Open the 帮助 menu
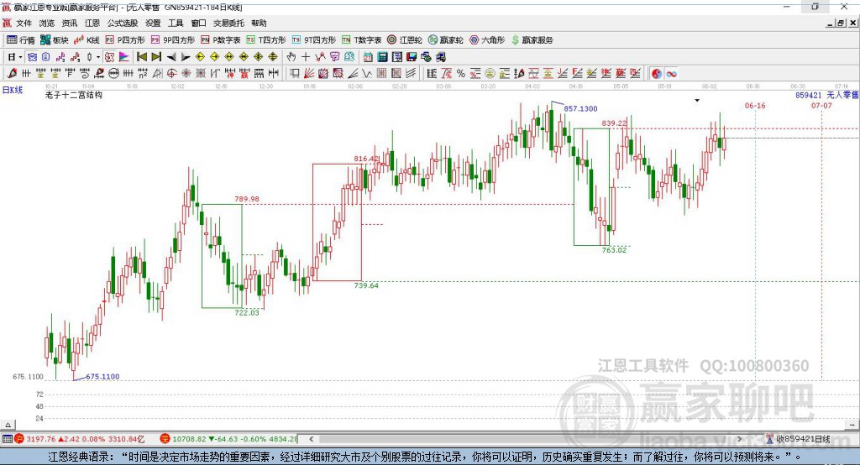This screenshot has height=465, width=860. click(259, 23)
